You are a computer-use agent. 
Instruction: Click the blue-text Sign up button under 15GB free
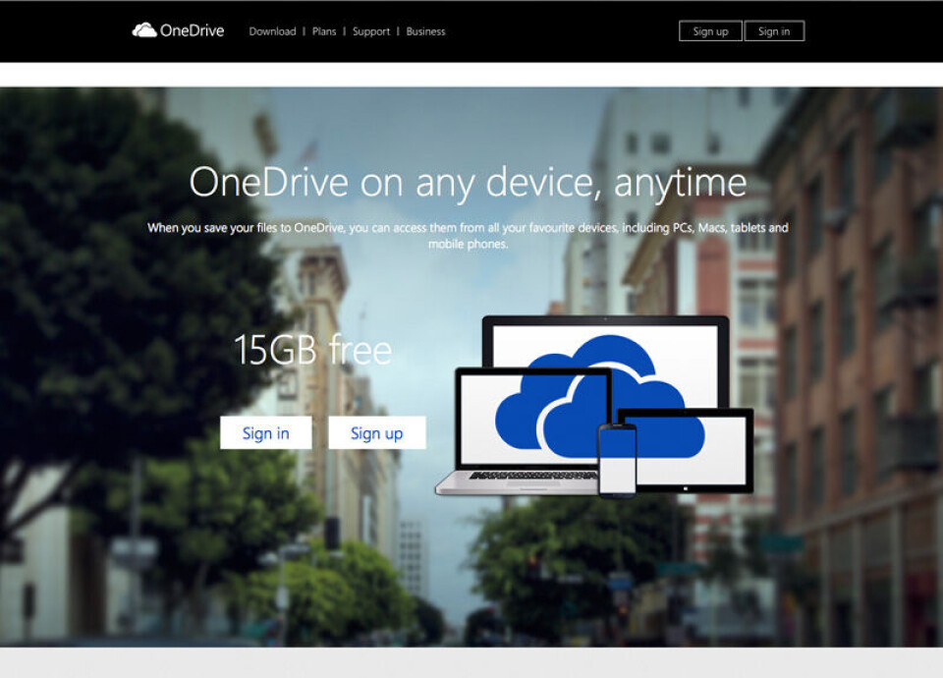[x=377, y=432]
